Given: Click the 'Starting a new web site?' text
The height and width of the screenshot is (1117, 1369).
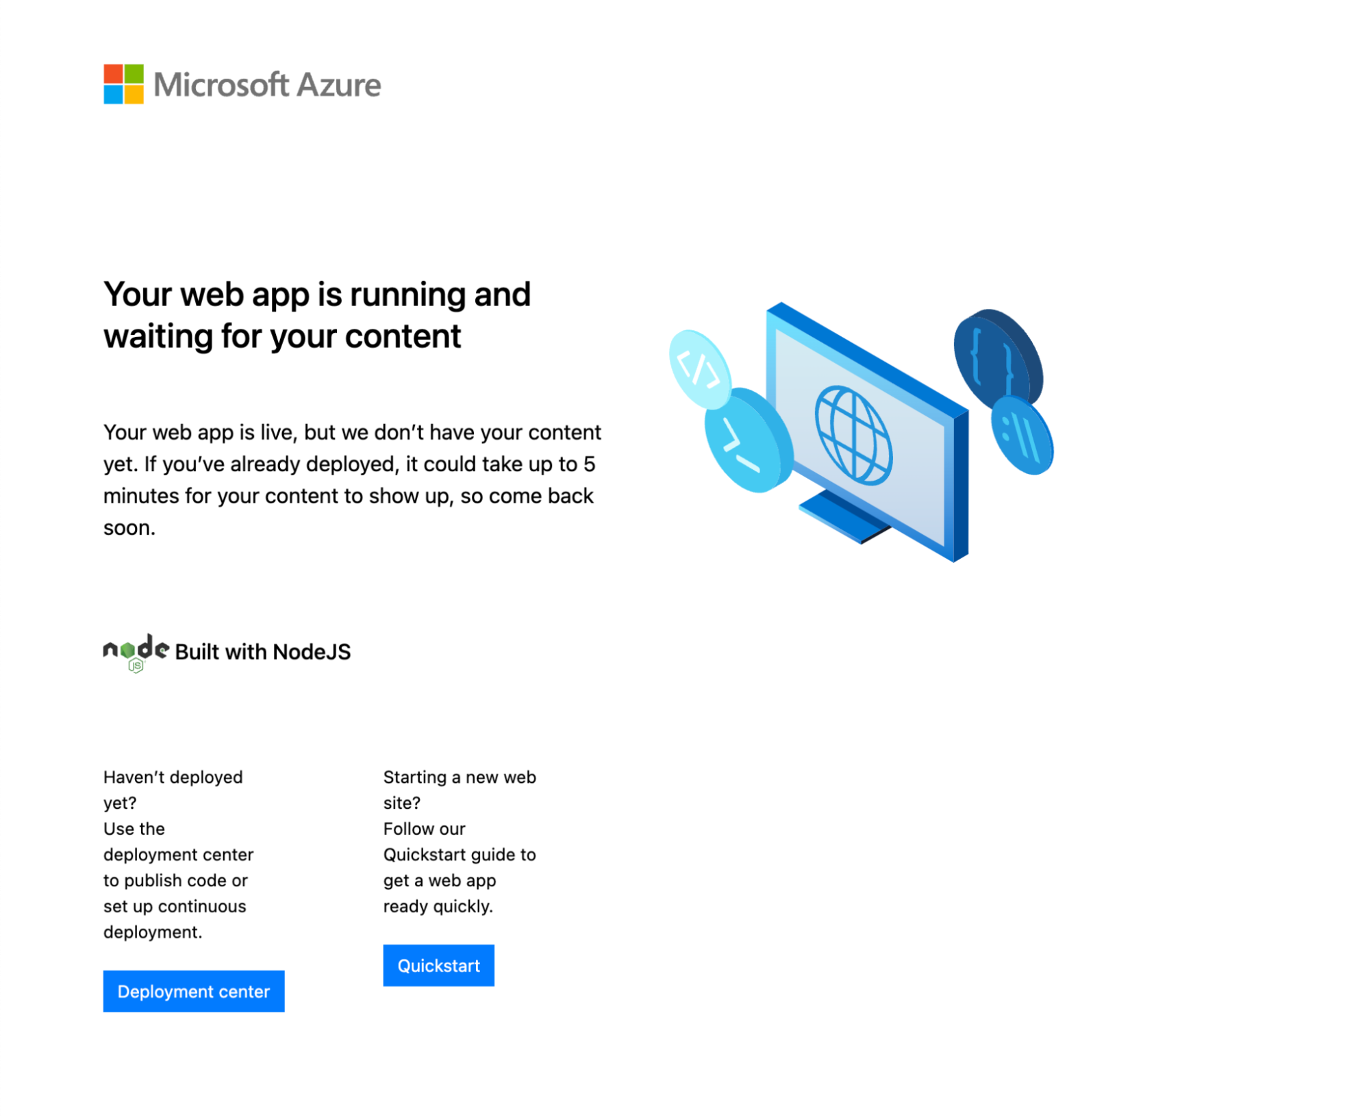Looking at the screenshot, I should pos(459,790).
